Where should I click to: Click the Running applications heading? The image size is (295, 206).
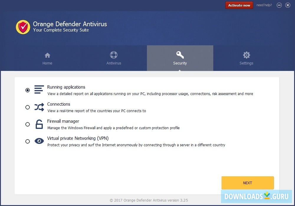coord(66,87)
